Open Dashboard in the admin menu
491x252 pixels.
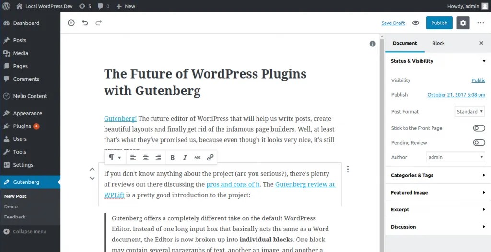coord(30,23)
